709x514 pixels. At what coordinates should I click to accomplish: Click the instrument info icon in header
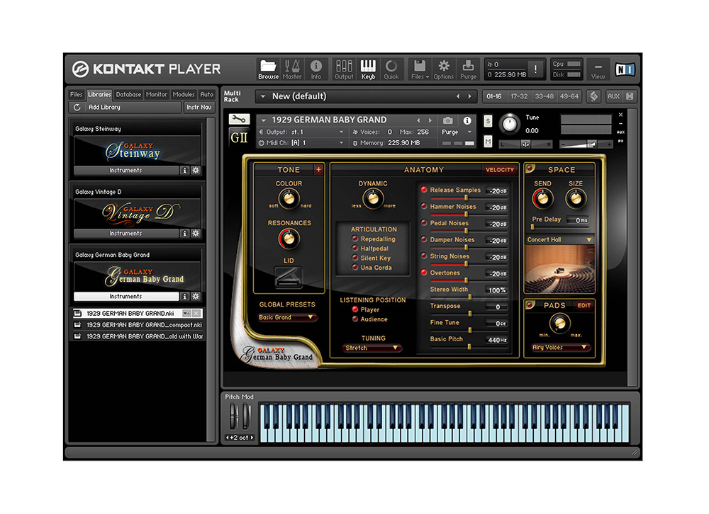click(467, 120)
